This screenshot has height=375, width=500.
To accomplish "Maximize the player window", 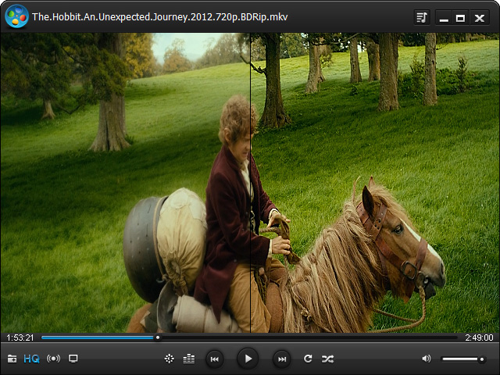I will (460, 18).
